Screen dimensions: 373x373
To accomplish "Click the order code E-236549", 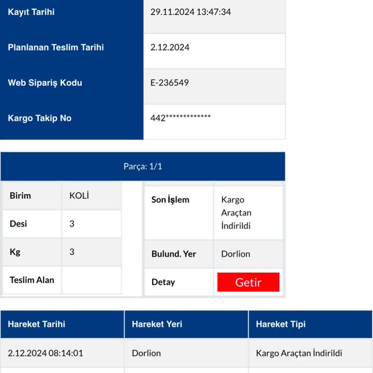I will coord(170,83).
